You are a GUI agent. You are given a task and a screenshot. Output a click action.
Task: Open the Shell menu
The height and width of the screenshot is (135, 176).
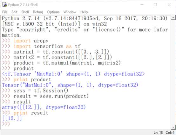coord(25,12)
